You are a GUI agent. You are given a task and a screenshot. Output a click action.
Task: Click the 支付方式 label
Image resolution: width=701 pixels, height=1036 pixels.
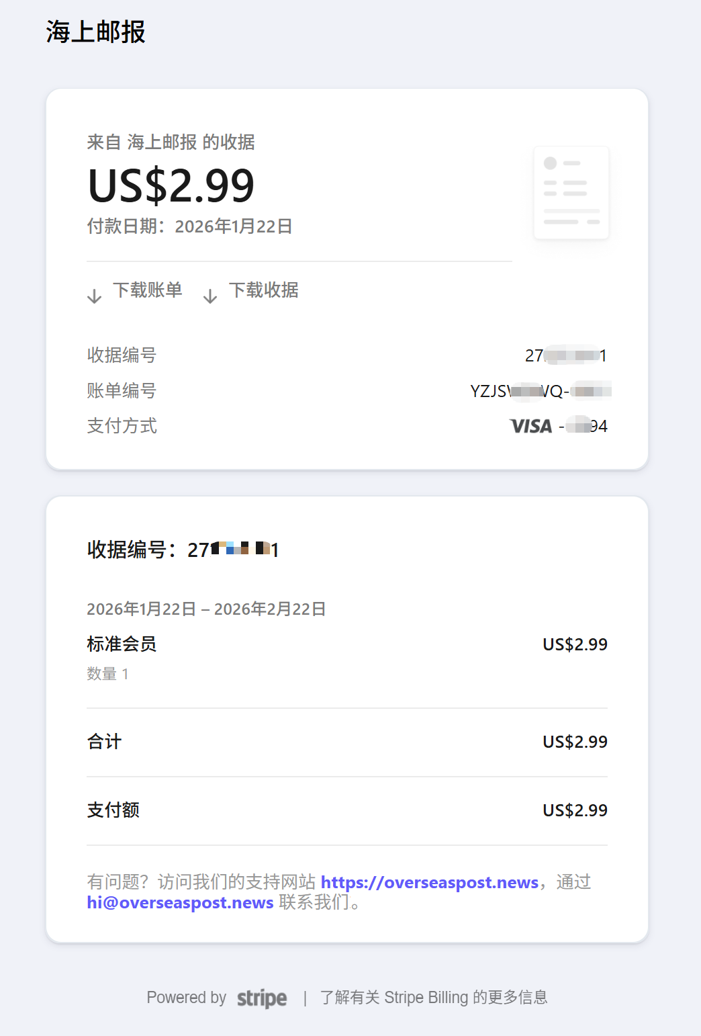[x=122, y=426]
